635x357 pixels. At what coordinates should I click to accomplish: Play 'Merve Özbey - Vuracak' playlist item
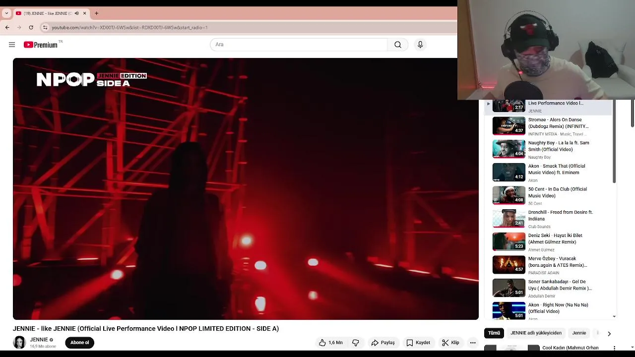(549, 265)
